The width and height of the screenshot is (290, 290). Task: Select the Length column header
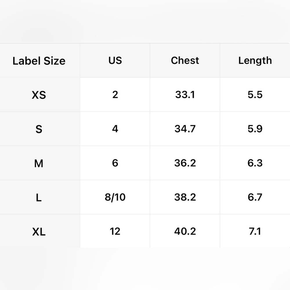(x=255, y=61)
